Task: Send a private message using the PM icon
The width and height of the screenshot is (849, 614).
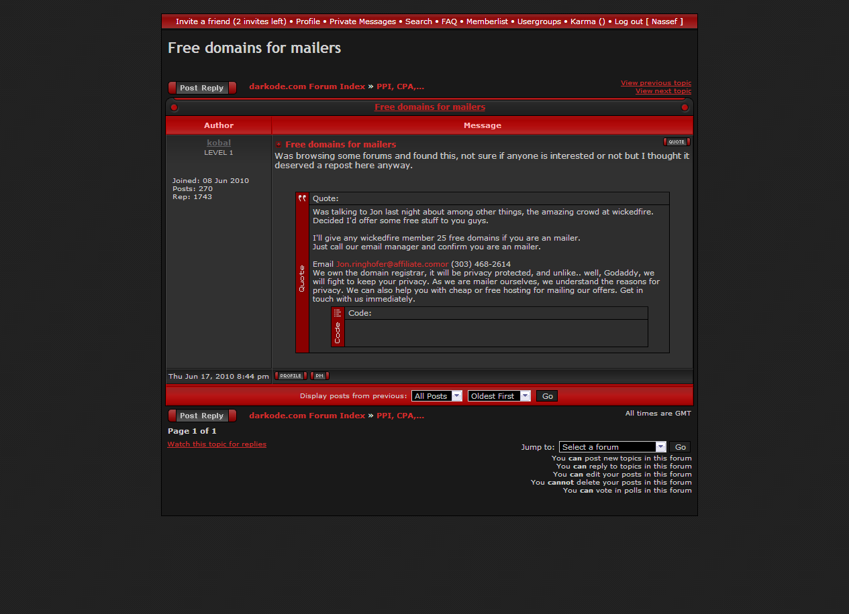Action: [319, 376]
